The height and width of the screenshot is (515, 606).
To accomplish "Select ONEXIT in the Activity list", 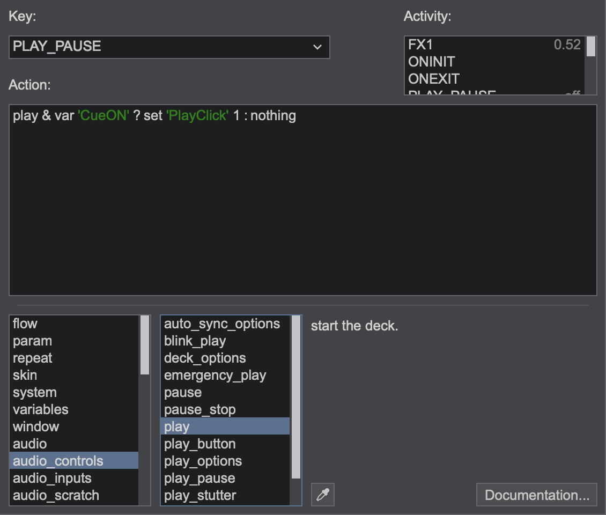I will pyautogui.click(x=493, y=79).
